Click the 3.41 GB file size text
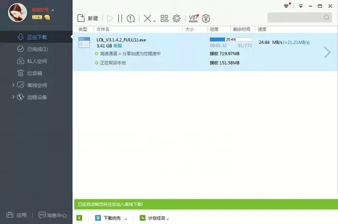 [x=104, y=46]
